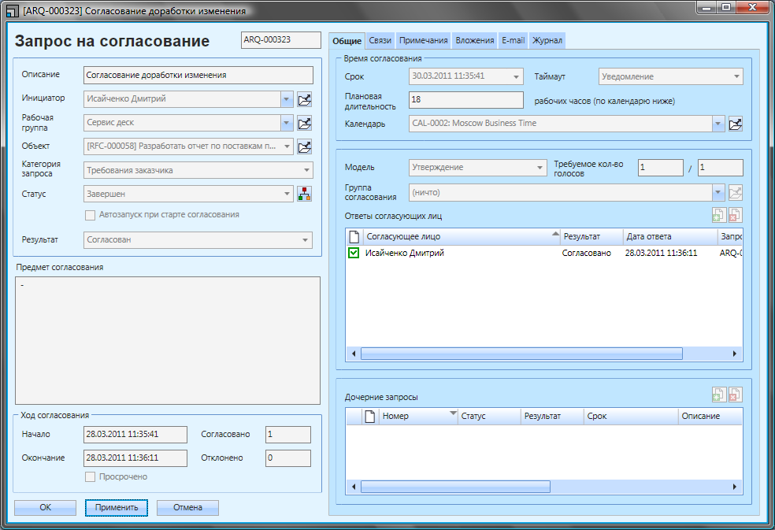Switch to the Связи tab

380,40
